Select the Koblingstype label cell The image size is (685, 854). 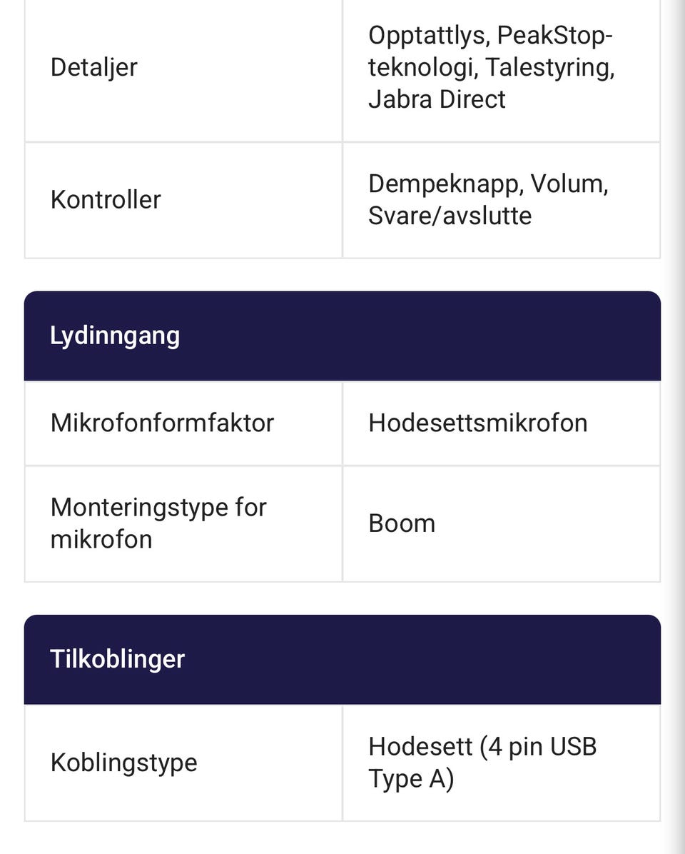pyautogui.click(x=183, y=763)
